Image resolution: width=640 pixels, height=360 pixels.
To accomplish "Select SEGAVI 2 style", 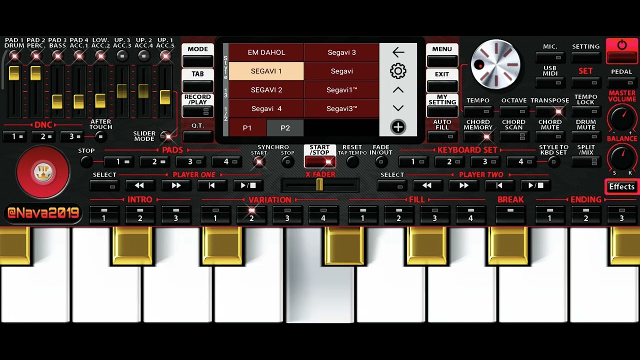I will coord(266,90).
